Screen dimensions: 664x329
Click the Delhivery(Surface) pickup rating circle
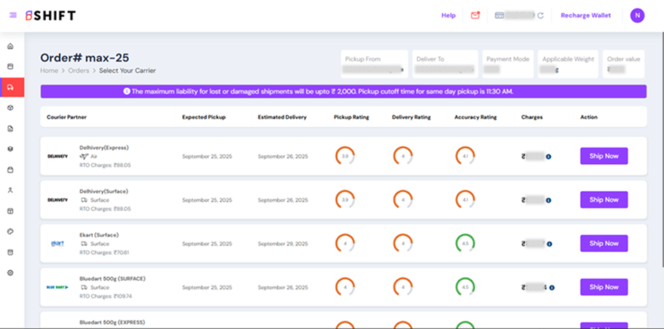345,199
